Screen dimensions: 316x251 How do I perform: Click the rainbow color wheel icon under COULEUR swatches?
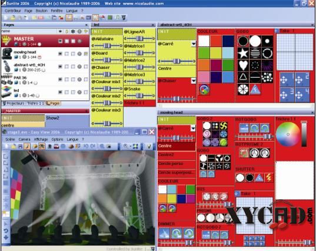tap(204, 89)
